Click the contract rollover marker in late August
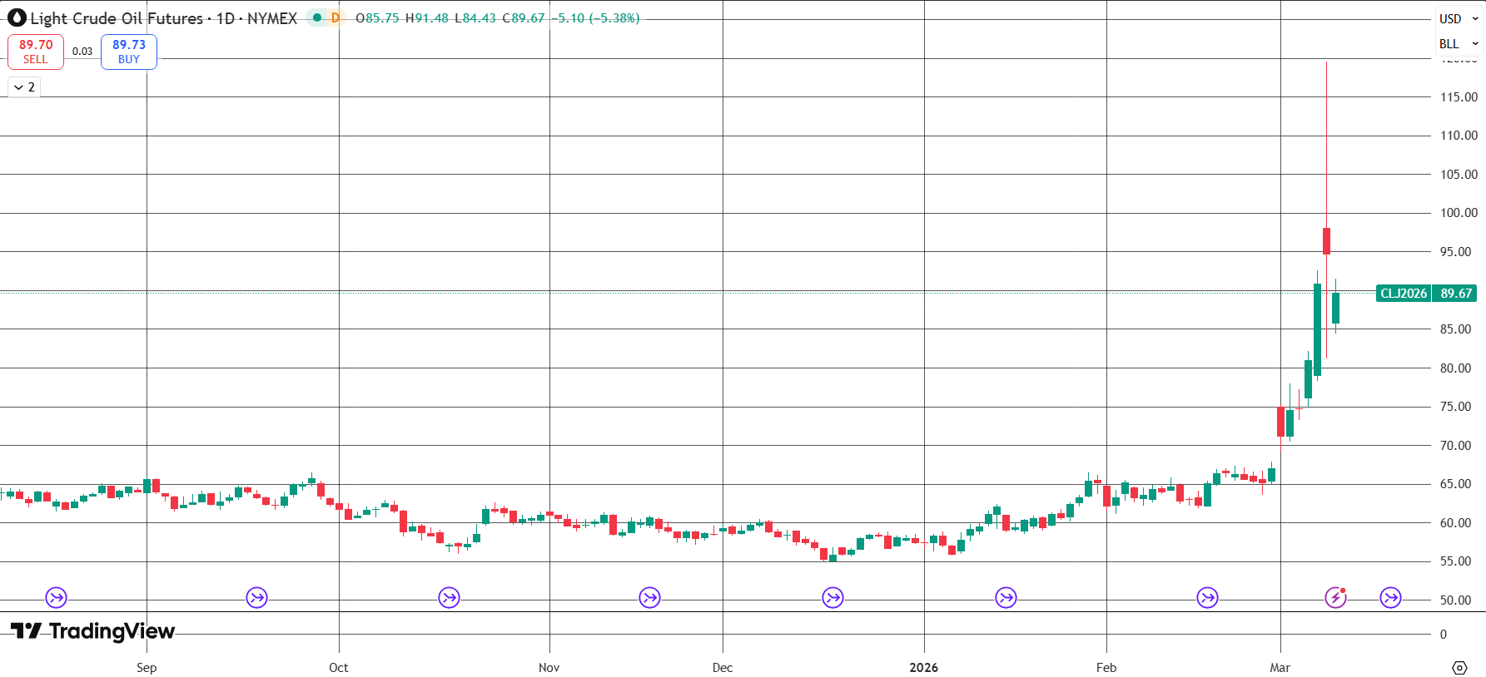The height and width of the screenshot is (677, 1486). (x=56, y=597)
